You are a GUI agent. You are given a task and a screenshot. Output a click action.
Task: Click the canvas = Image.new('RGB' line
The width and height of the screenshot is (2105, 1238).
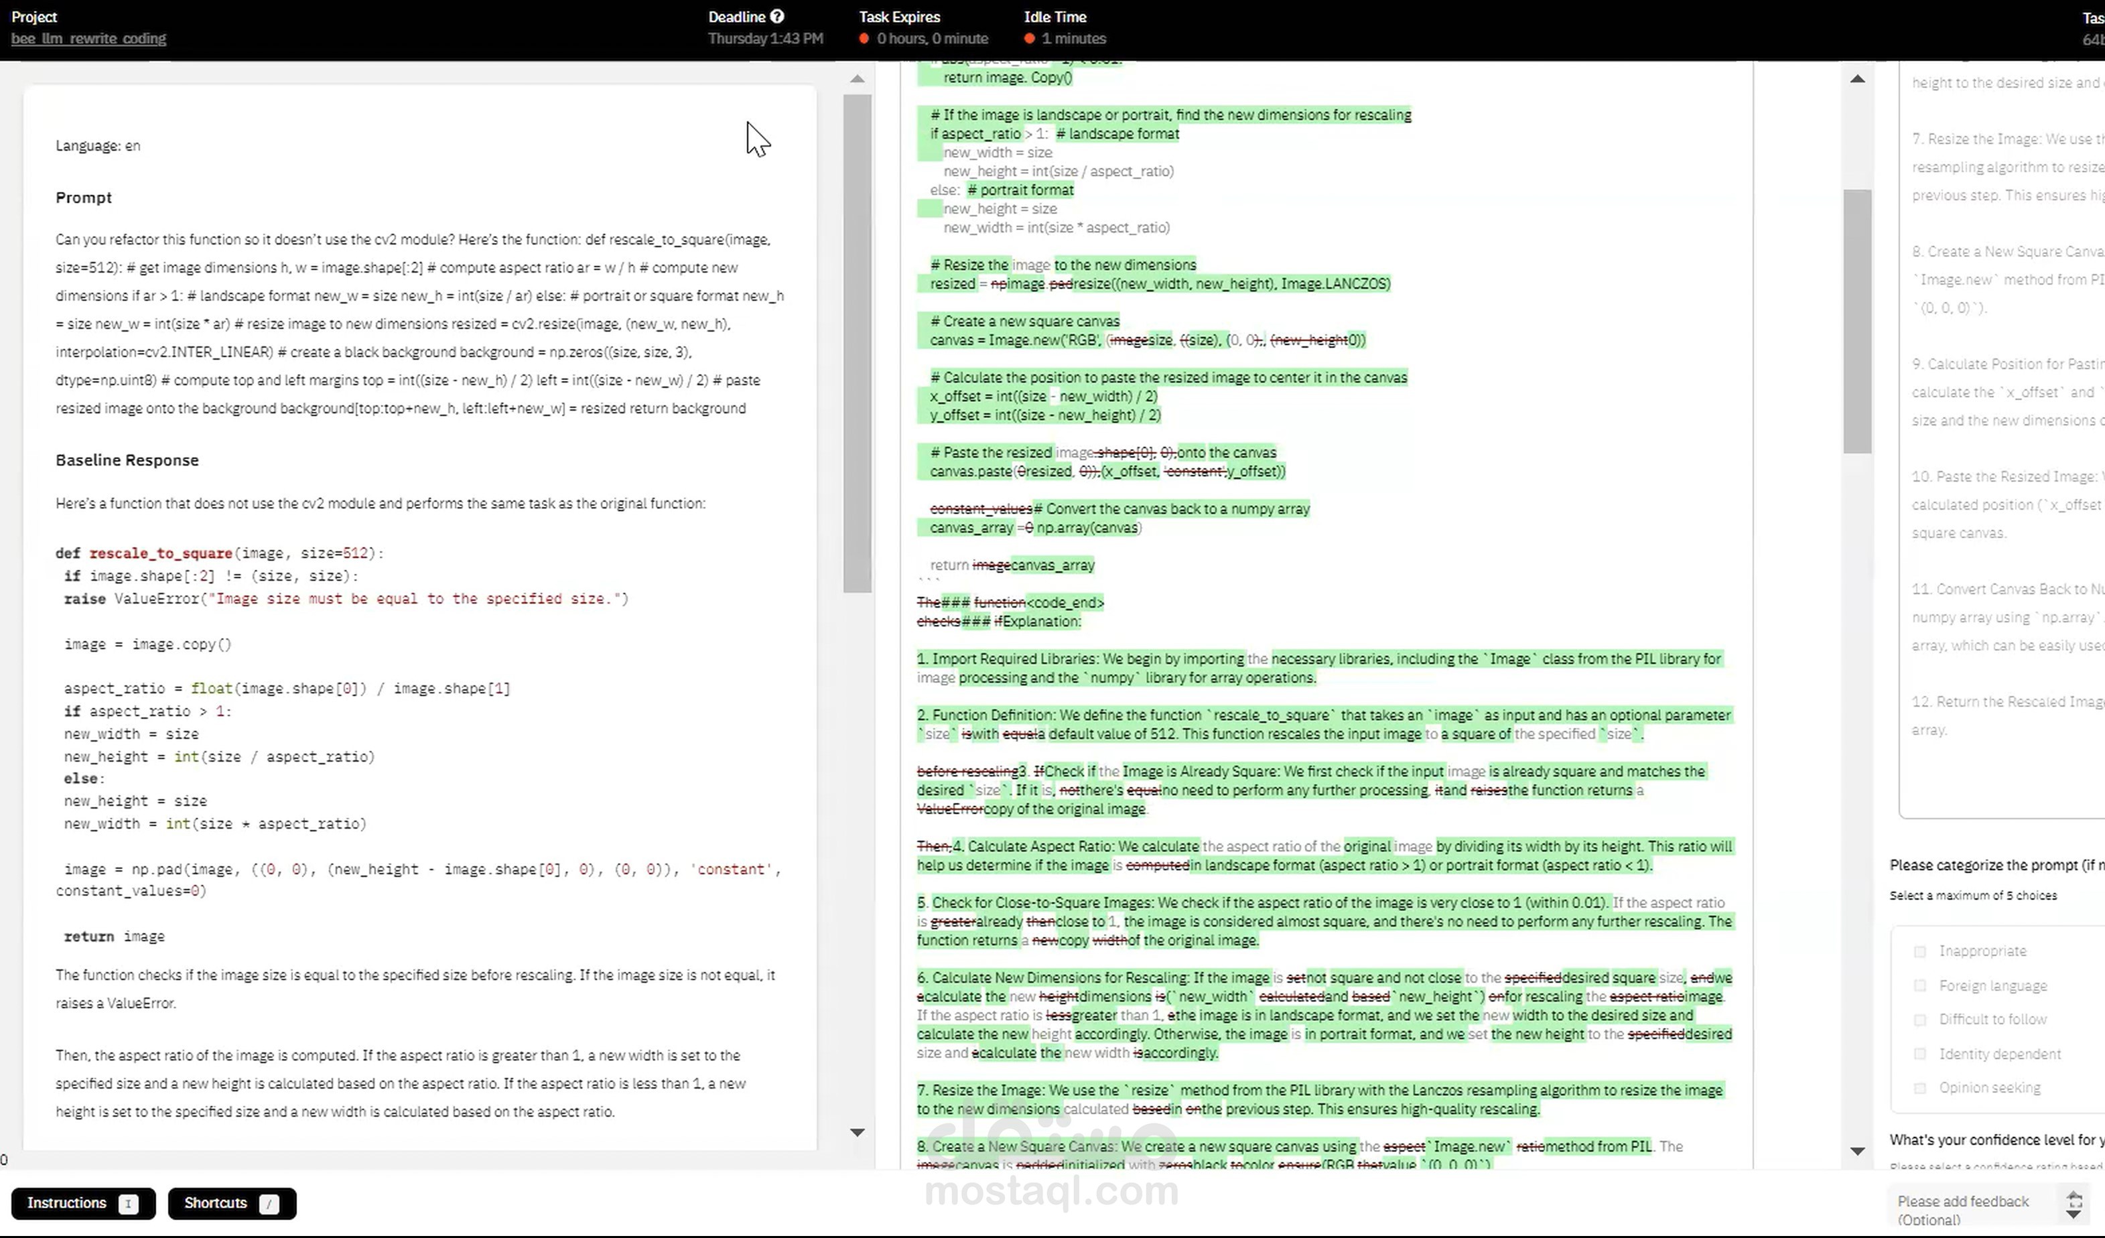(x=1148, y=340)
